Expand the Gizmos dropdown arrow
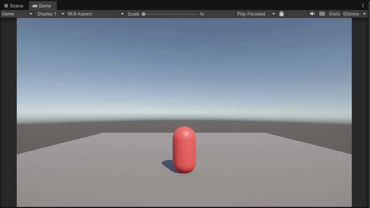The height and width of the screenshot is (208, 370). pos(364,14)
